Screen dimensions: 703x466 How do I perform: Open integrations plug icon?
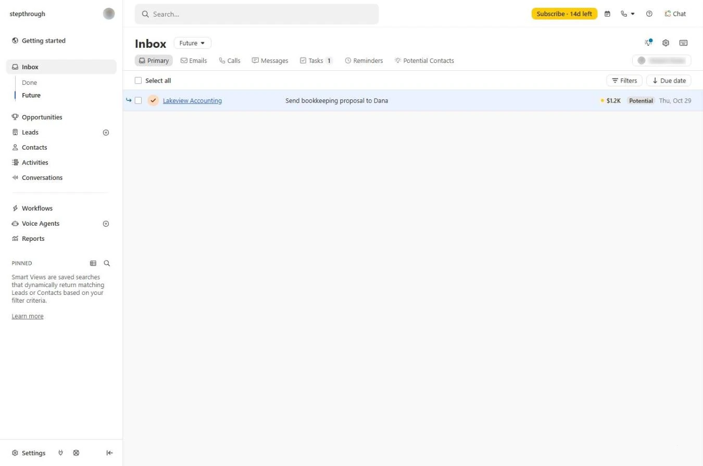pos(61,453)
